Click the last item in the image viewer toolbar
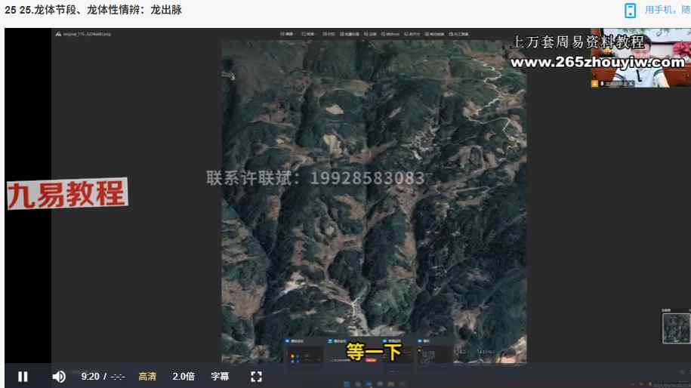 [x=459, y=35]
